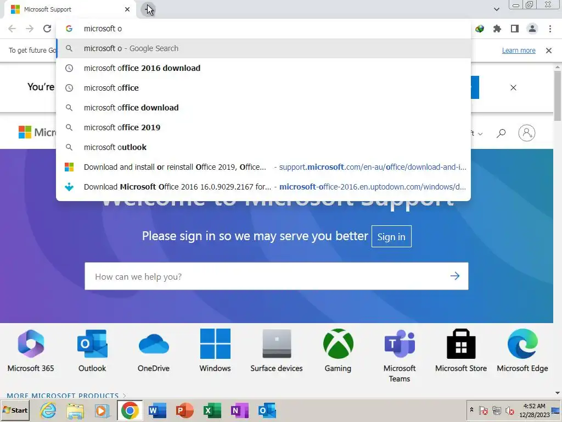
Task: Open OneNote from the taskbar
Action: click(x=239, y=410)
